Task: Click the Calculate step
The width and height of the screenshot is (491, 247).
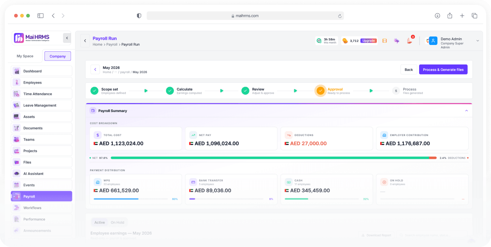Action: tap(184, 91)
